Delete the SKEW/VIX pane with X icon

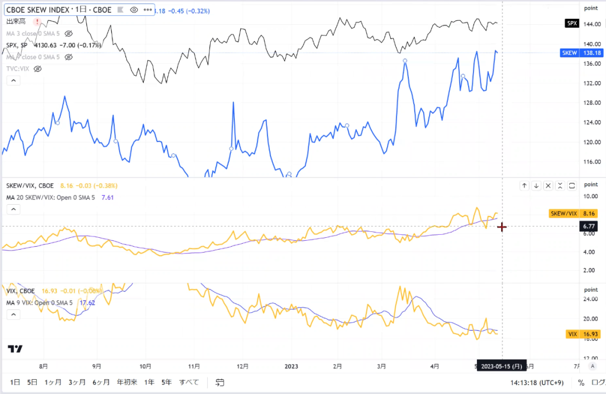(x=548, y=186)
